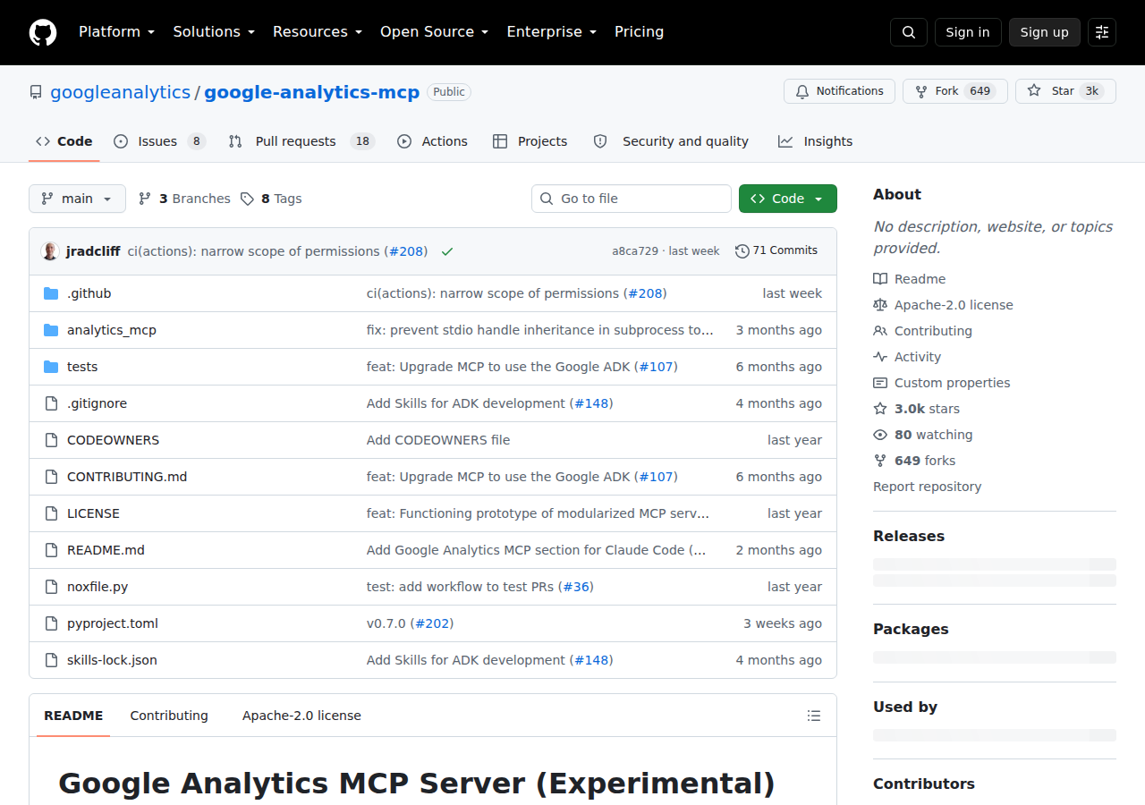Switch to the Issues tab
Viewport: 1145px width, 805px height.
tap(160, 141)
